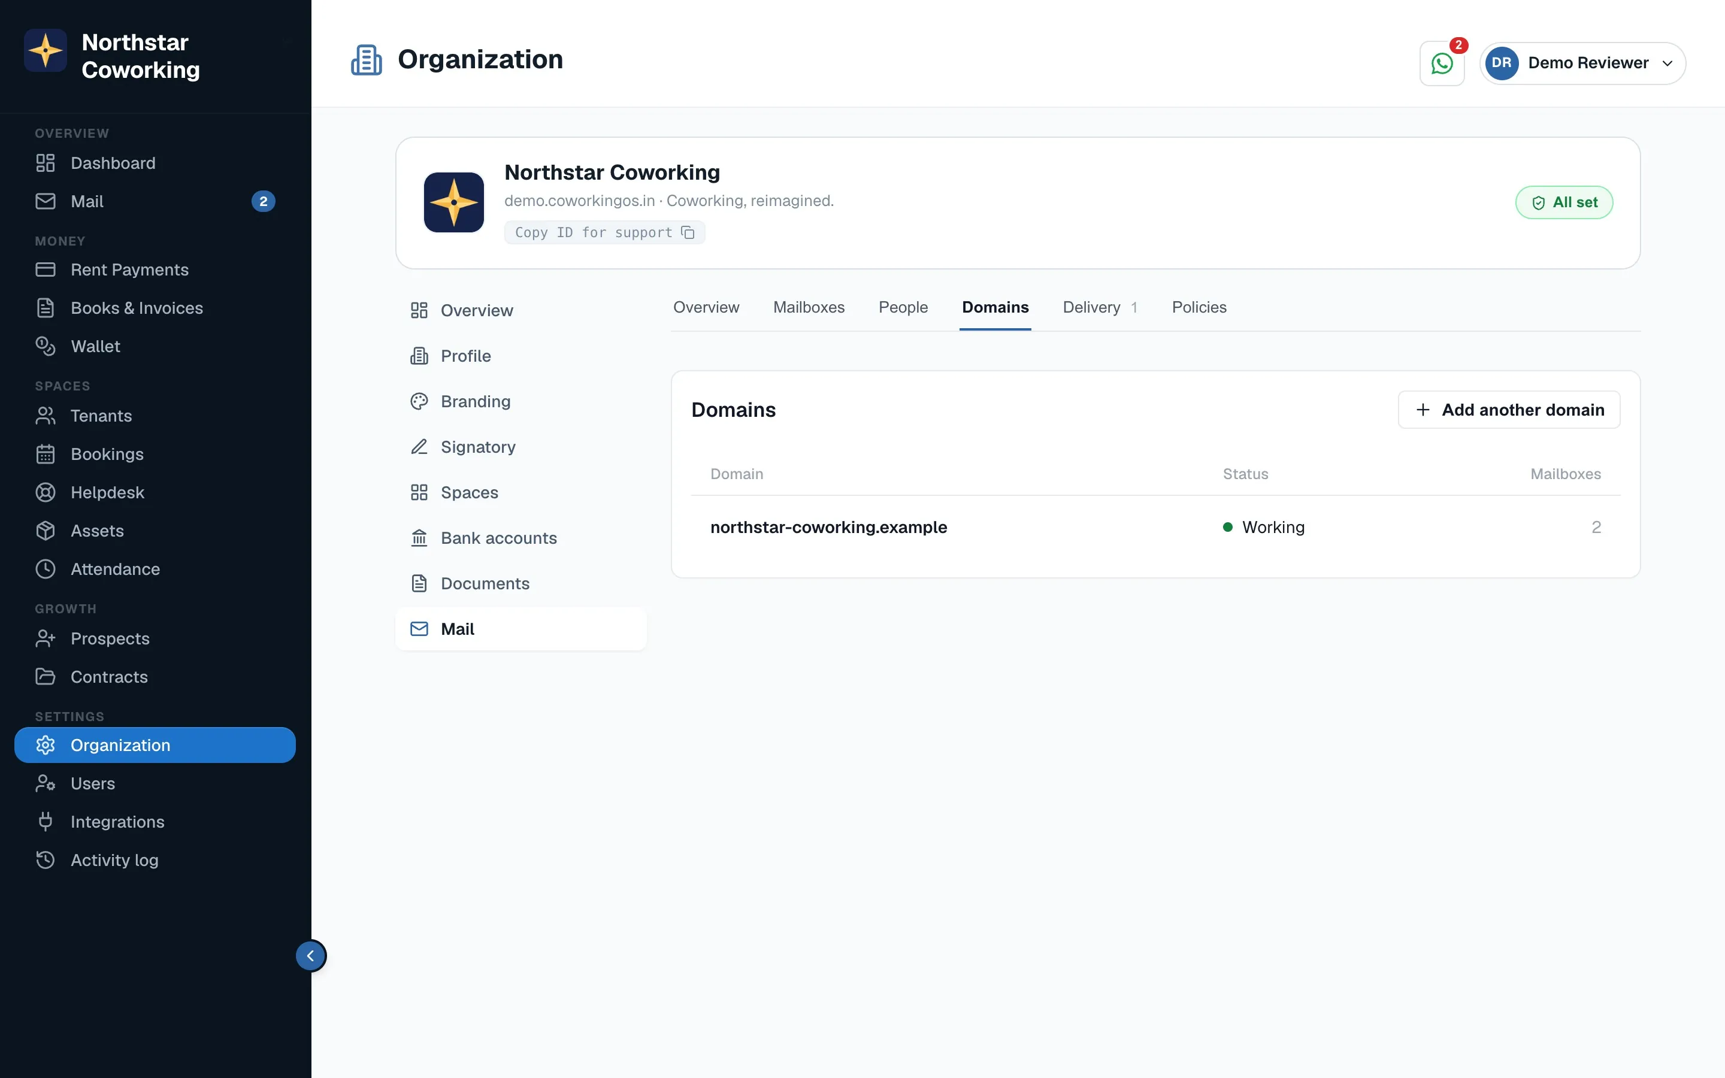
Task: Select Mail in the organization settings menu
Action: 521,629
